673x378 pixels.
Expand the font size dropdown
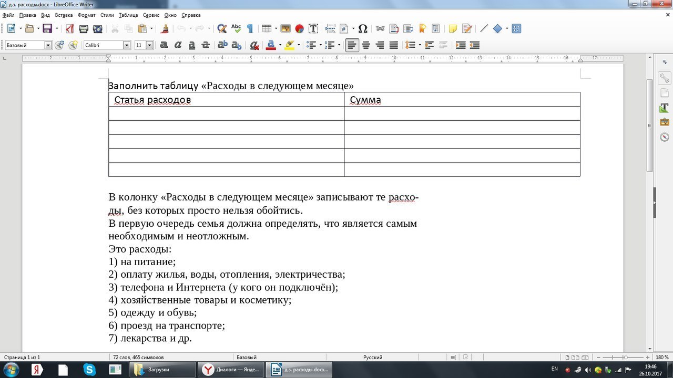point(150,46)
